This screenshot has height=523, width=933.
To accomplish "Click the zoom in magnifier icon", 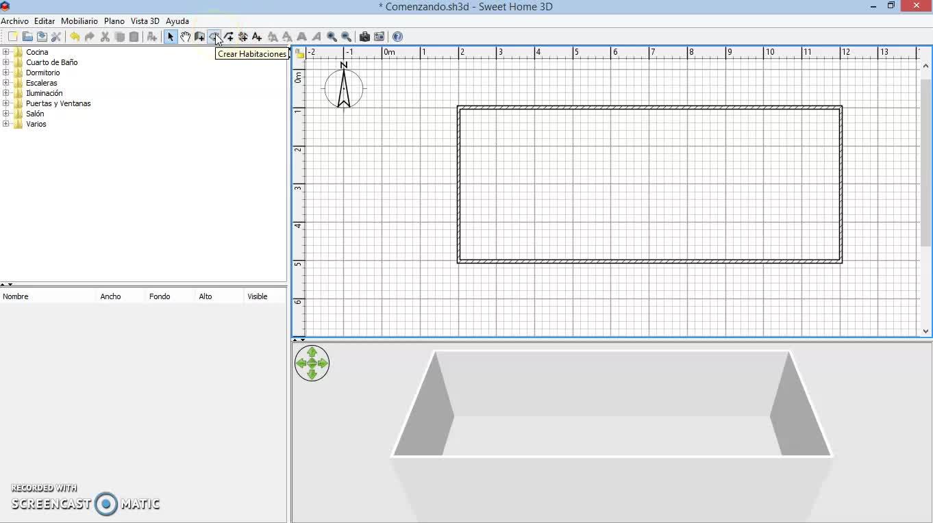I will pos(332,37).
